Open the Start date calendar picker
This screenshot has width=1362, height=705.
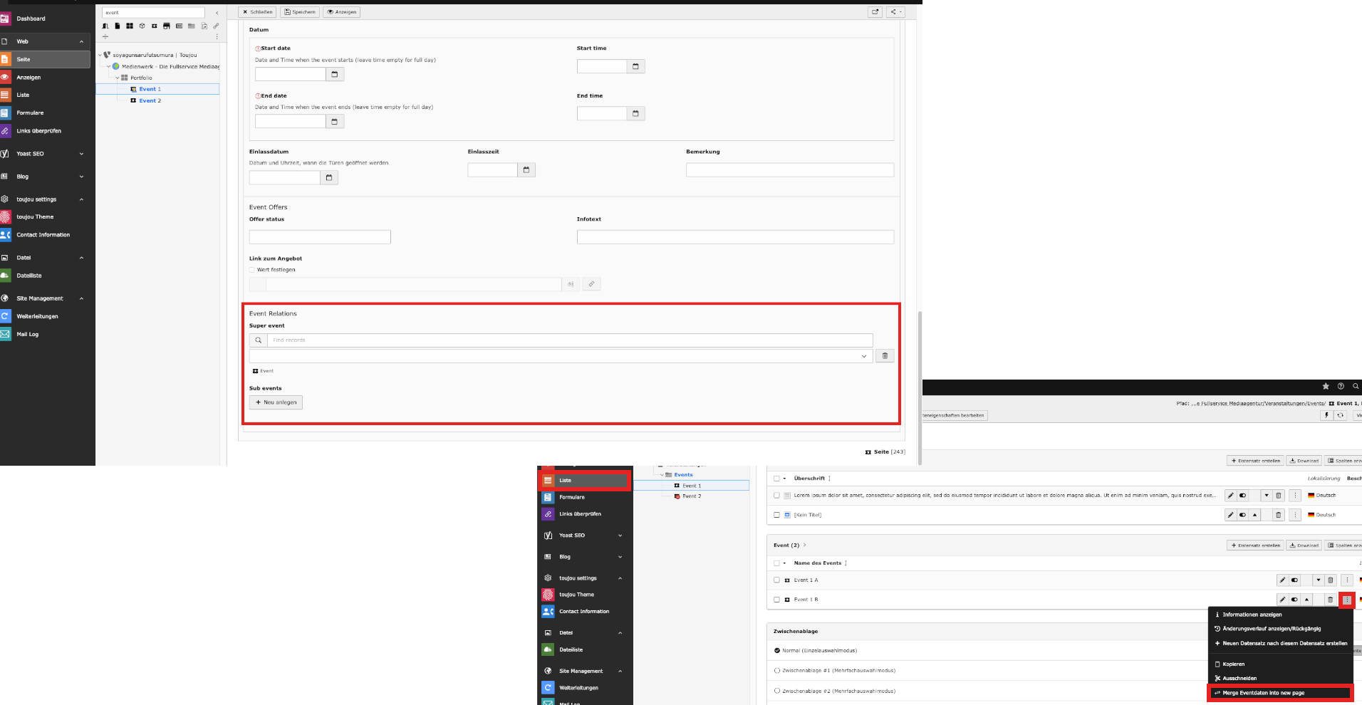coord(334,74)
